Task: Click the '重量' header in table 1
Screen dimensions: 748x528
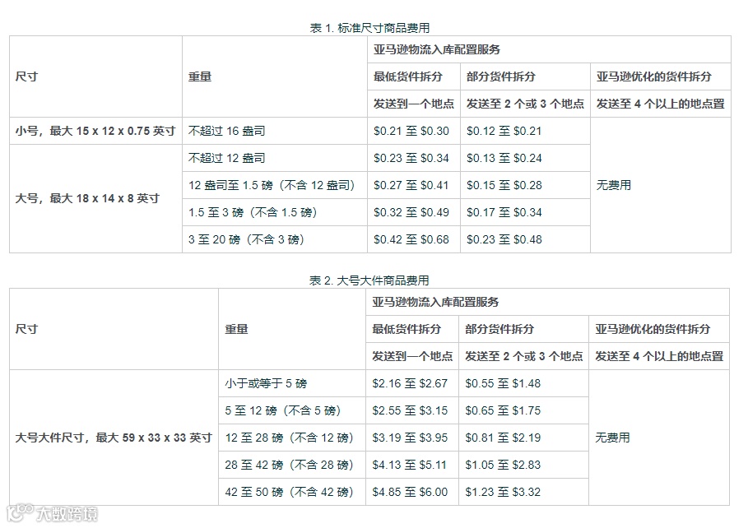Action: click(200, 76)
